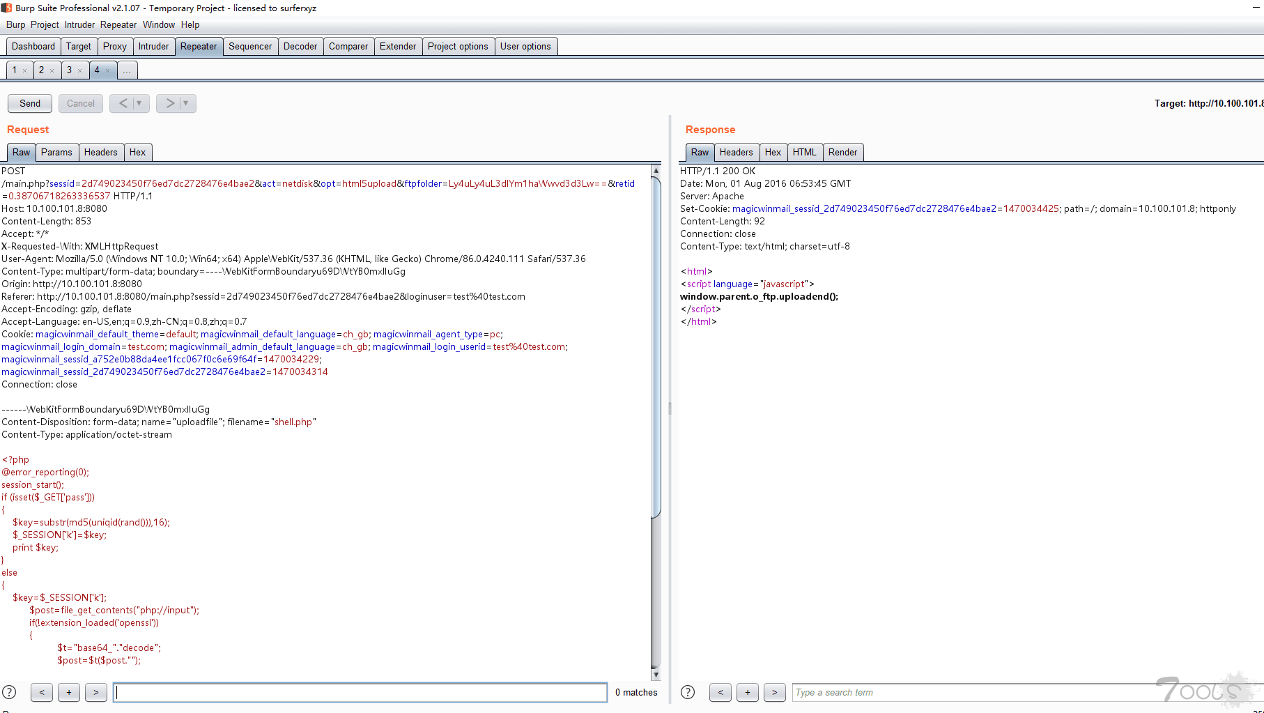Switch to the Decoder tab
Viewport: 1264px width, 713px height.
[x=300, y=46]
